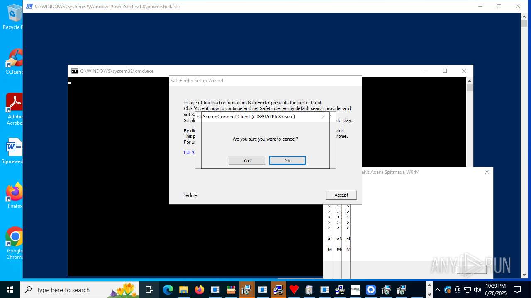Open PowerShell title bar system icon
Screen dimensions: 531x298
point(29,6)
